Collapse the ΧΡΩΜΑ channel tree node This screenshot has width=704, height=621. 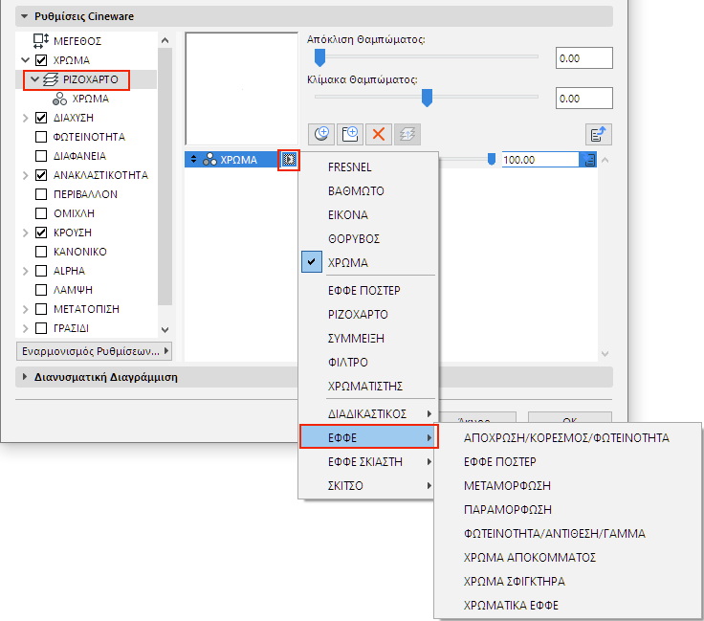pos(26,60)
